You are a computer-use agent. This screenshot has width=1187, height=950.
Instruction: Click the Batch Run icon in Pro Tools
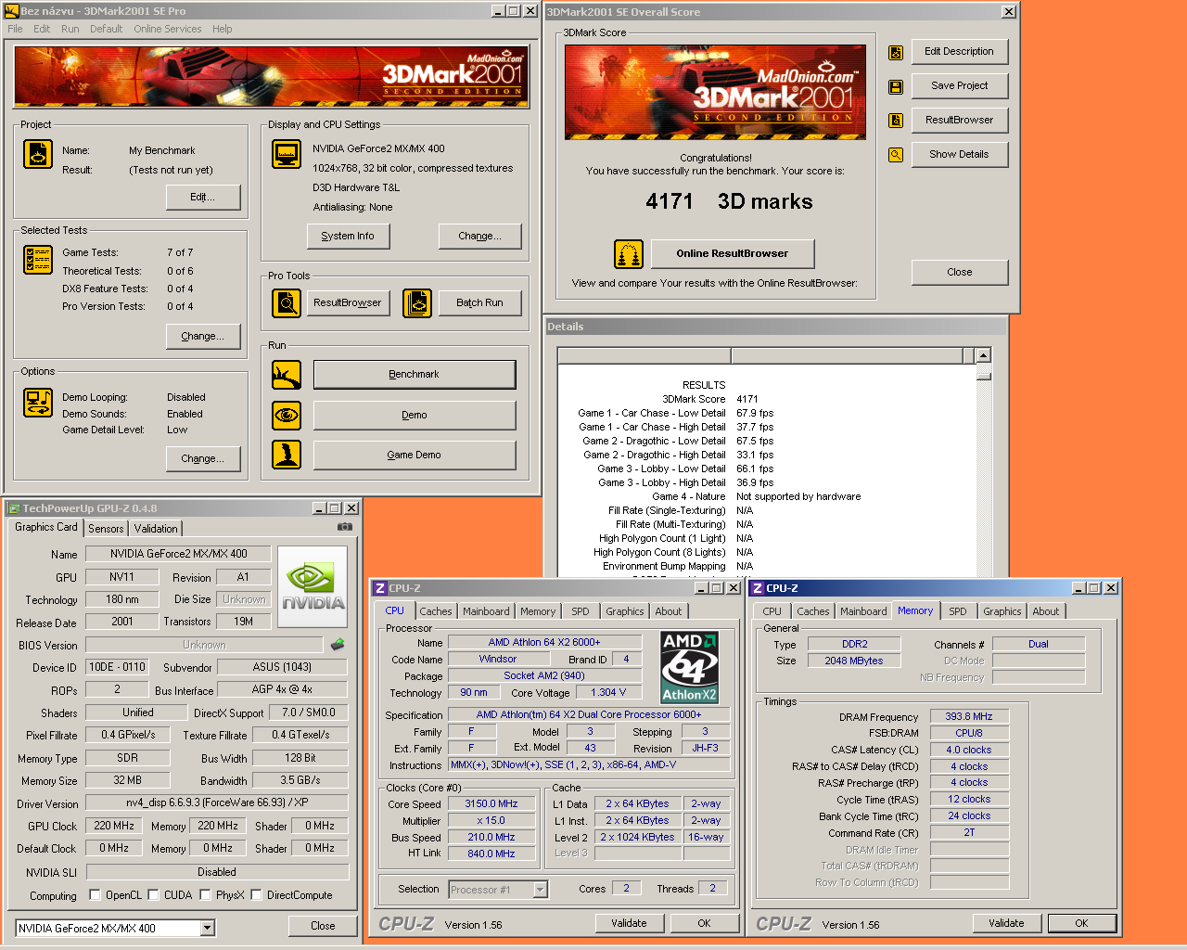point(417,303)
